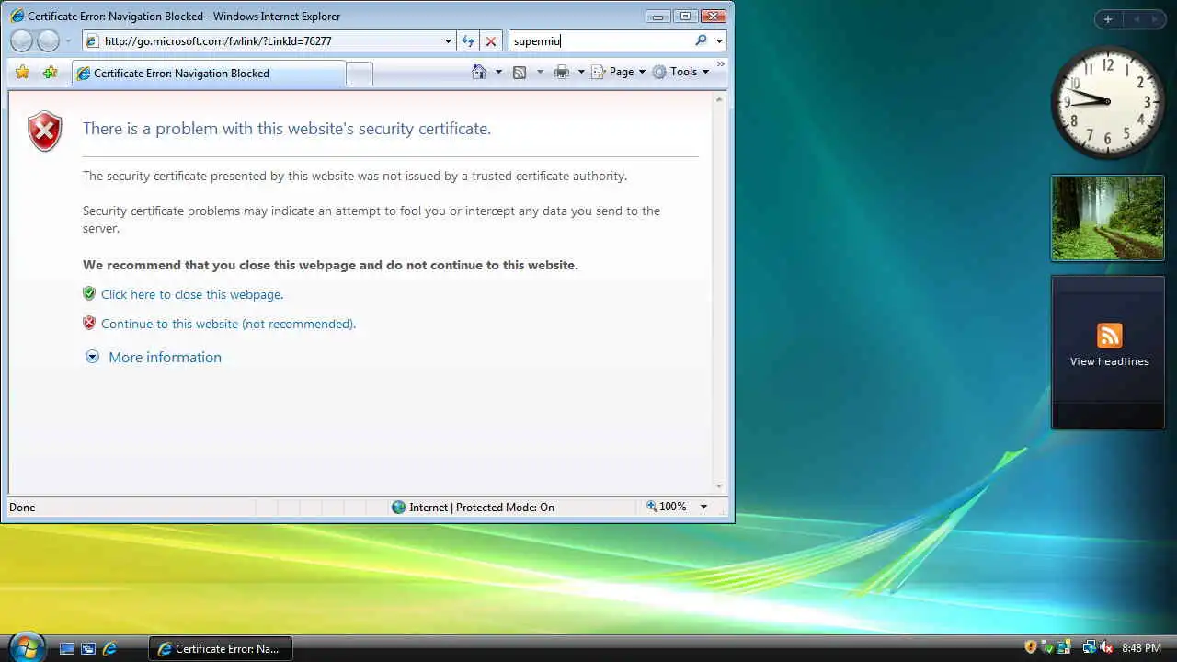This screenshot has height=662, width=1177.
Task: Open the search provider options dropdown
Action: 719,41
